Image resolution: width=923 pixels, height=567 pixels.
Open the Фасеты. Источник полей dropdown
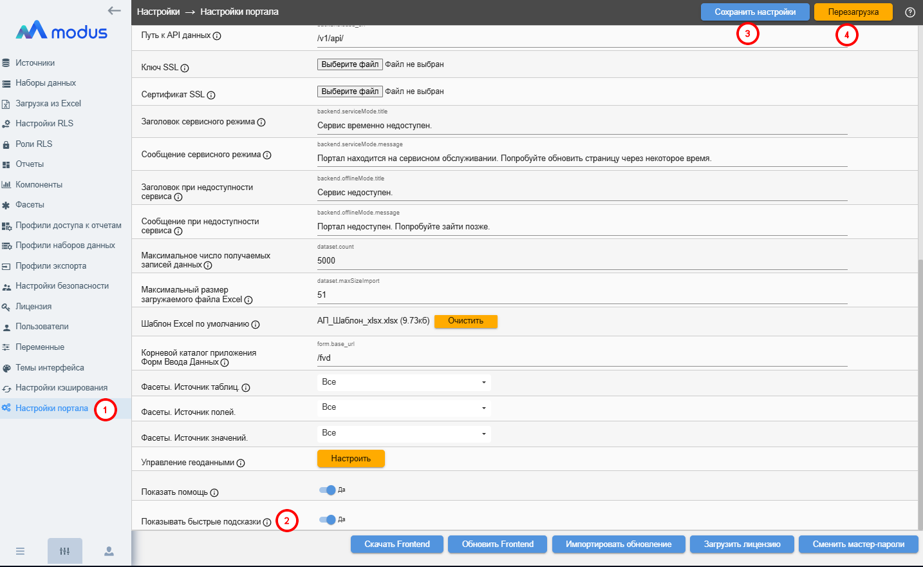[404, 408]
